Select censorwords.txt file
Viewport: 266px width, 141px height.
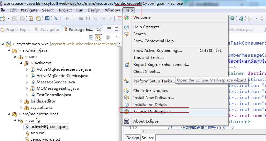click(45, 139)
